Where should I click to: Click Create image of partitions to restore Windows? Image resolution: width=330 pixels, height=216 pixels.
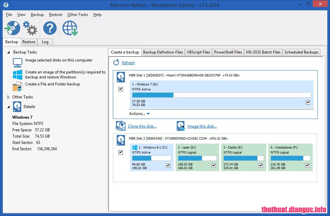pyautogui.click(x=65, y=74)
